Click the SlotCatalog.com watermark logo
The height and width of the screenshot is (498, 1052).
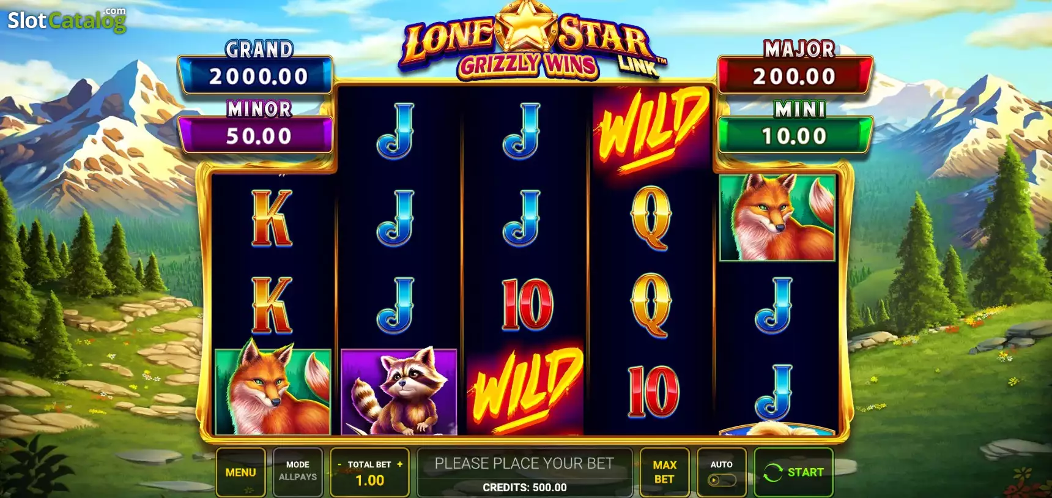pos(67,20)
